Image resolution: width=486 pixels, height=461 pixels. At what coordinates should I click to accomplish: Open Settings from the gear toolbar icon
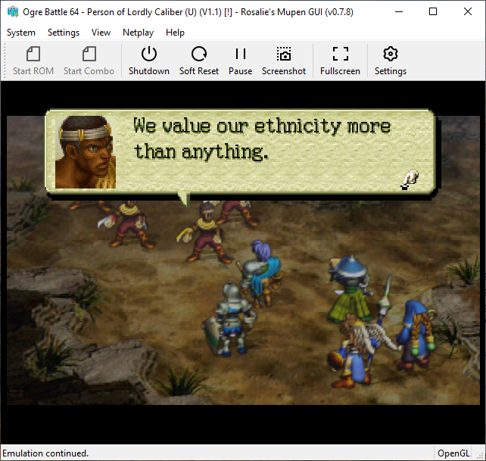(391, 61)
